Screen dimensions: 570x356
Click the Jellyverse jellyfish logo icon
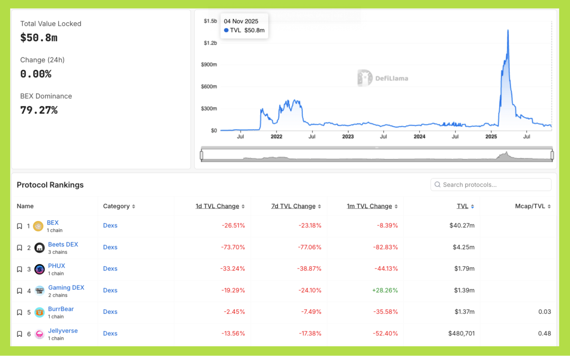pyautogui.click(x=39, y=334)
